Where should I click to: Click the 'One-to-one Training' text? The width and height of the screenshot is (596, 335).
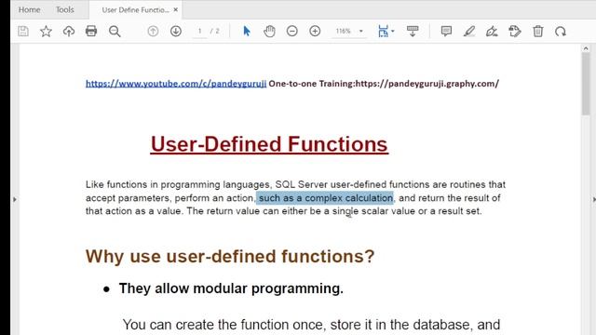click(311, 84)
